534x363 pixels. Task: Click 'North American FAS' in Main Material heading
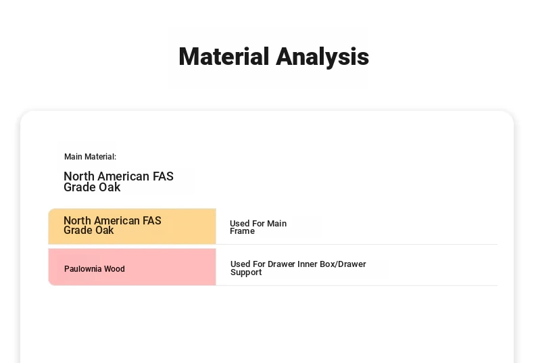tap(118, 176)
